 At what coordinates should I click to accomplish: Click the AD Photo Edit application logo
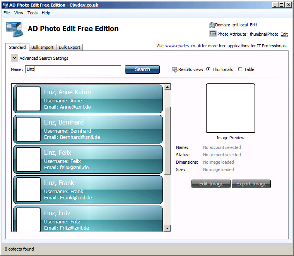click(14, 29)
